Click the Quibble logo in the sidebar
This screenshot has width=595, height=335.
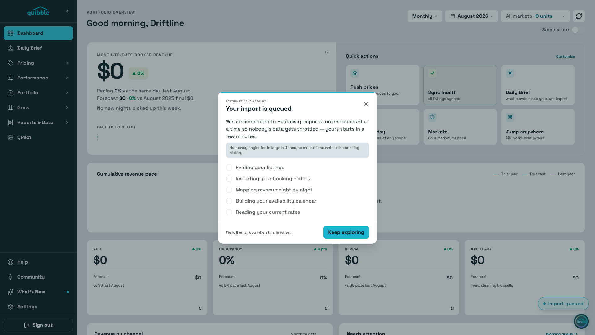pos(38,11)
